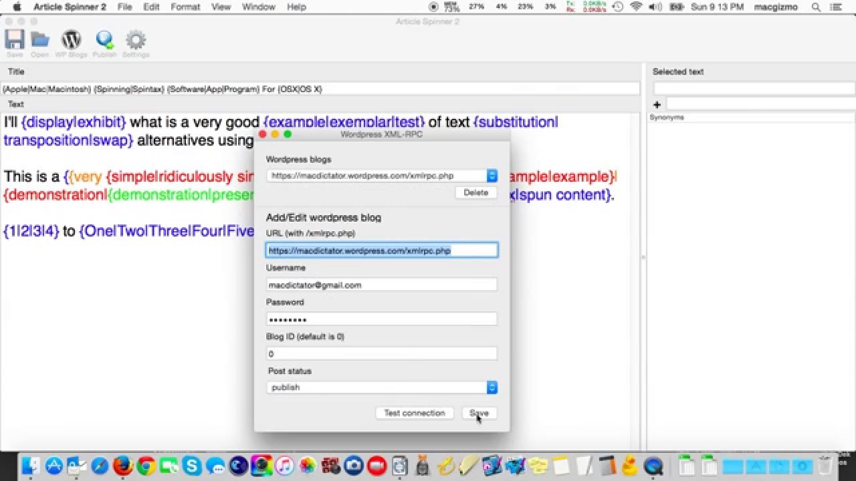Open the yellow duck app in the Dock
The width and height of the screenshot is (856, 481).
pyautogui.click(x=629, y=466)
